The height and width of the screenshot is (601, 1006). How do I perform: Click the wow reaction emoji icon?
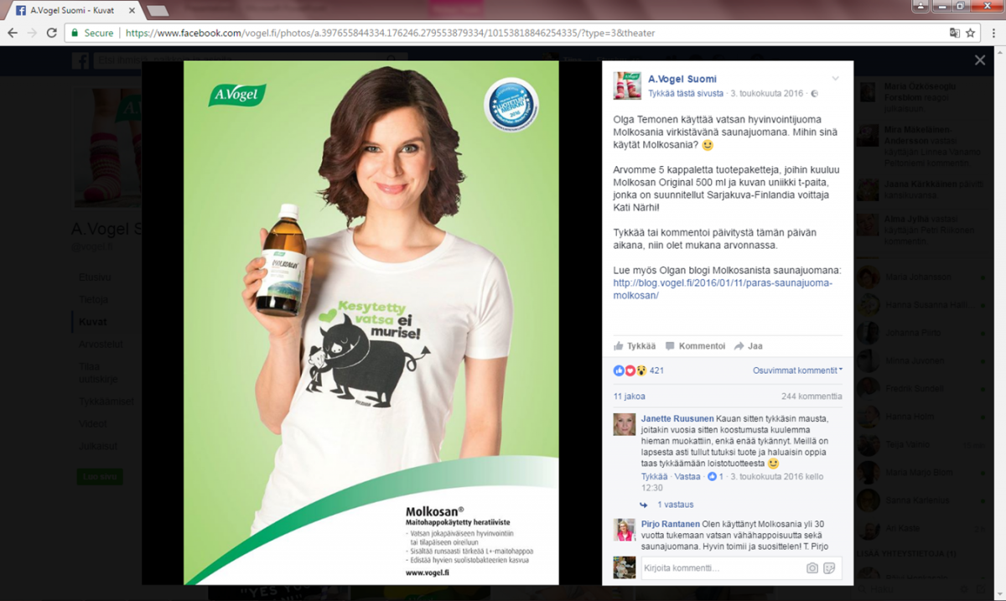coord(641,370)
